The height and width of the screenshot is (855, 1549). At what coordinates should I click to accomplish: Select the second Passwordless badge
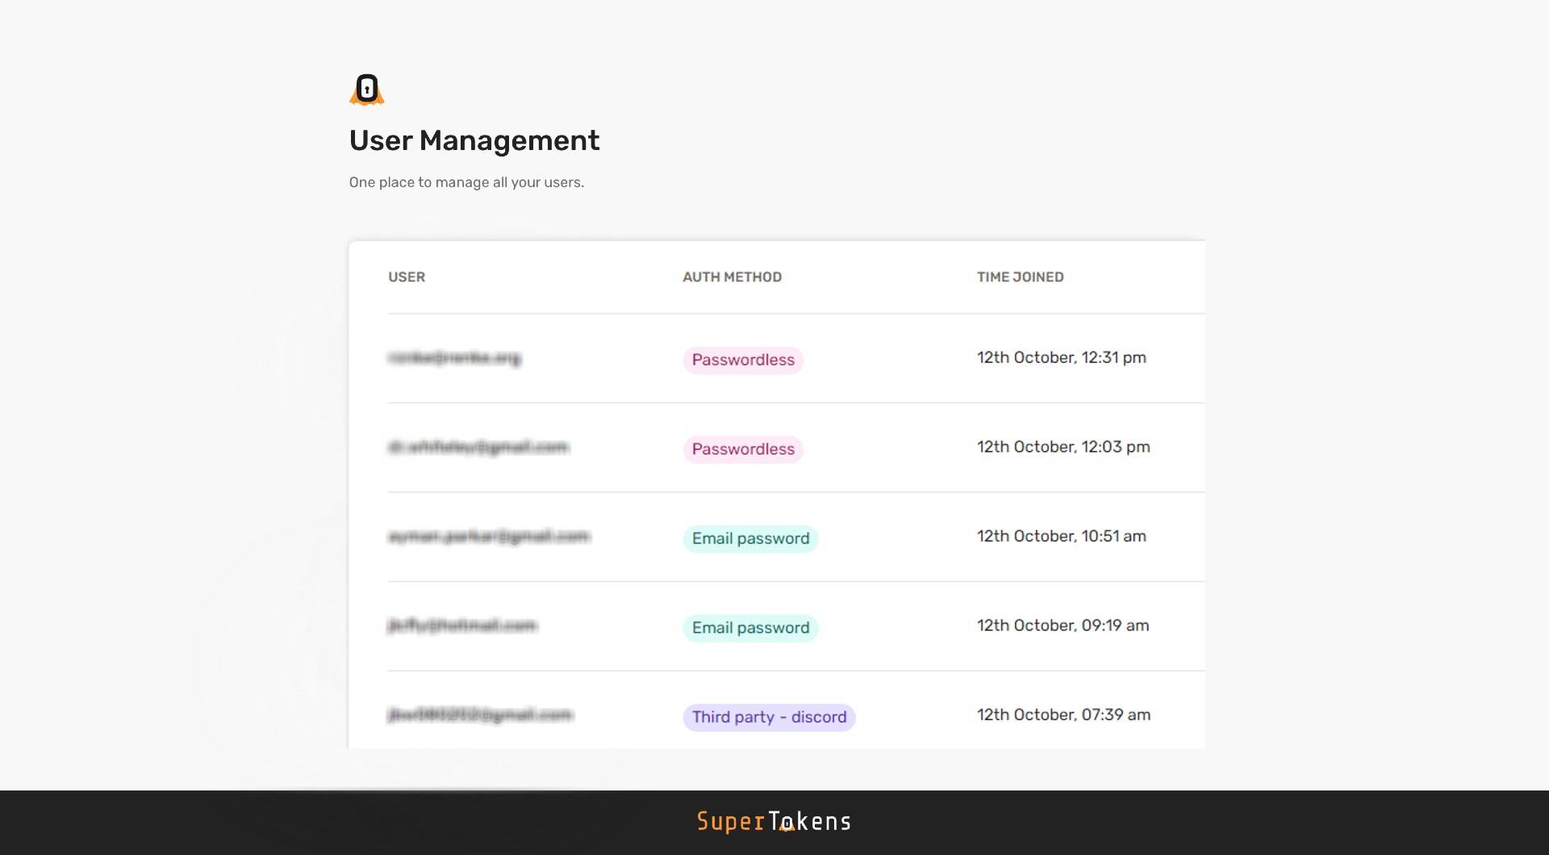point(742,449)
